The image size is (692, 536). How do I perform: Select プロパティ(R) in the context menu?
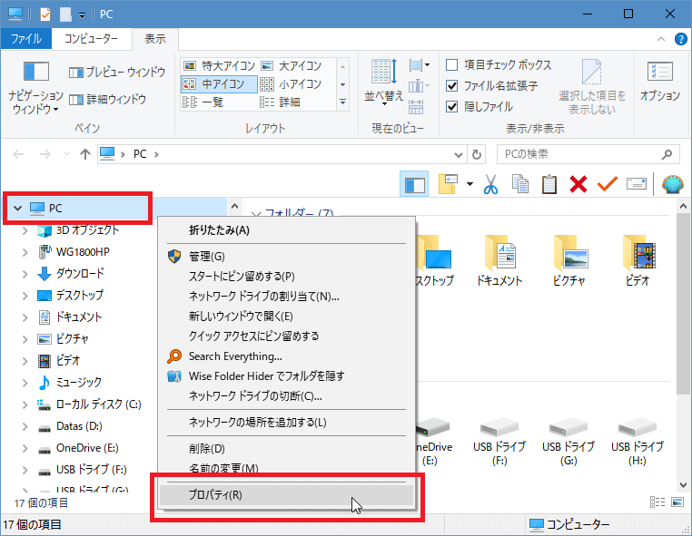(x=215, y=495)
